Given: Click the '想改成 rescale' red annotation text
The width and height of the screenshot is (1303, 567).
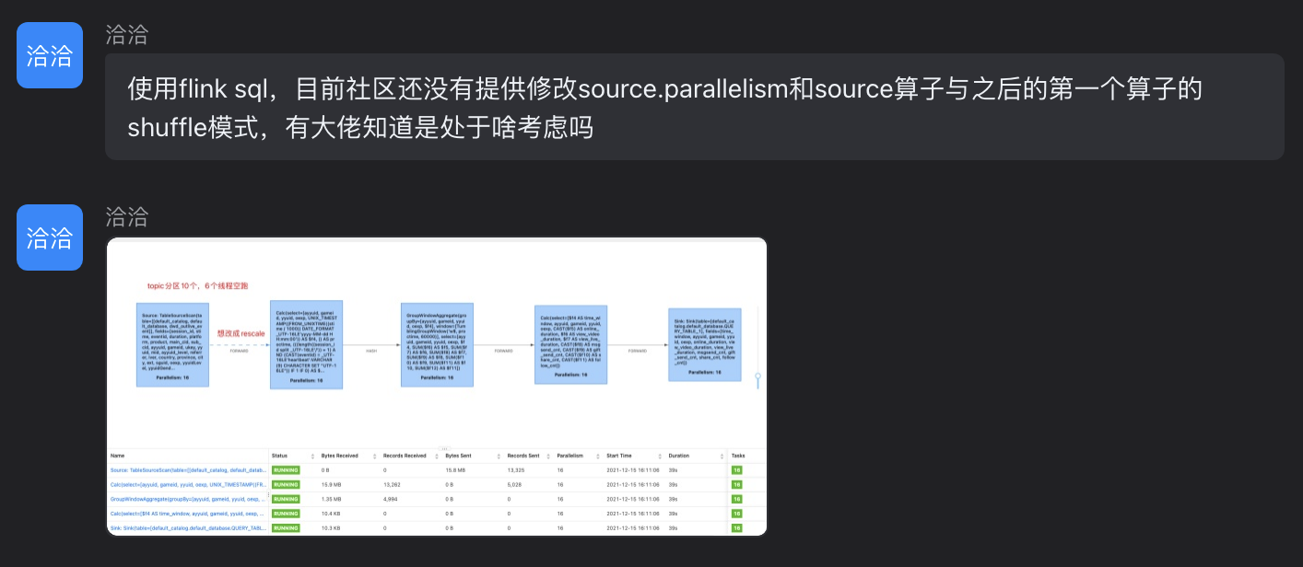Looking at the screenshot, I should (x=241, y=333).
